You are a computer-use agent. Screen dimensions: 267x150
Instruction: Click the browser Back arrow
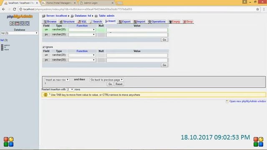[x=4, y=9]
